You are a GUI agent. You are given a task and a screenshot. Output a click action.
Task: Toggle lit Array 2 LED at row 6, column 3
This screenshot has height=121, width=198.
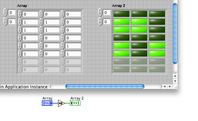157,54
